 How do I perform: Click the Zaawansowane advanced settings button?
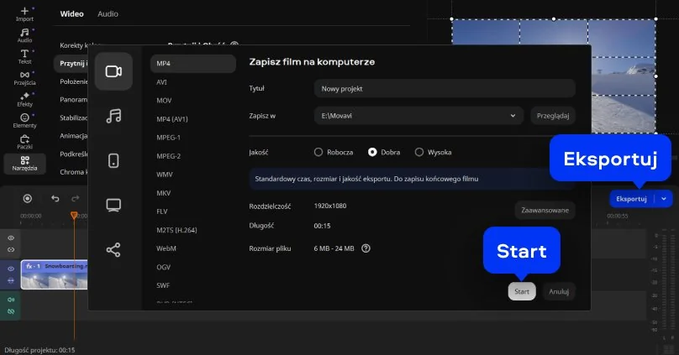tap(545, 211)
